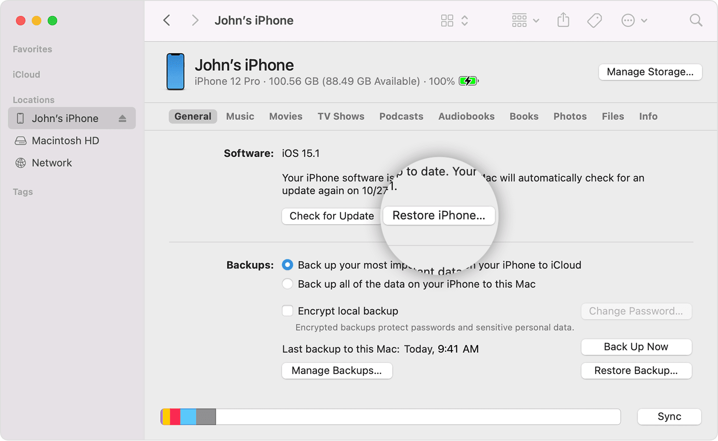Eject John's iPhone from the sidebar
Image resolution: width=718 pixels, height=441 pixels.
(x=122, y=118)
